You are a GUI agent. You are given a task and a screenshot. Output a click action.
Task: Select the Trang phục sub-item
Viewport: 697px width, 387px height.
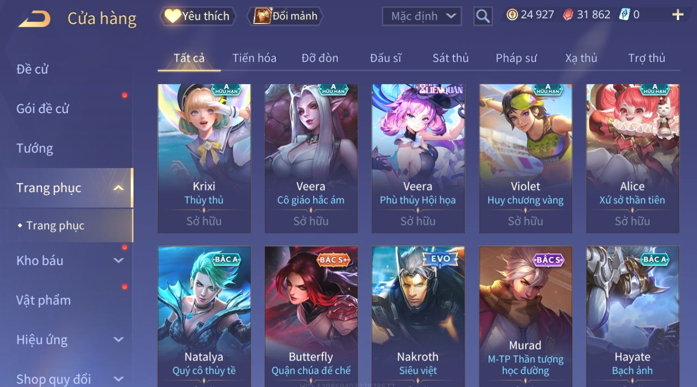[x=55, y=225]
